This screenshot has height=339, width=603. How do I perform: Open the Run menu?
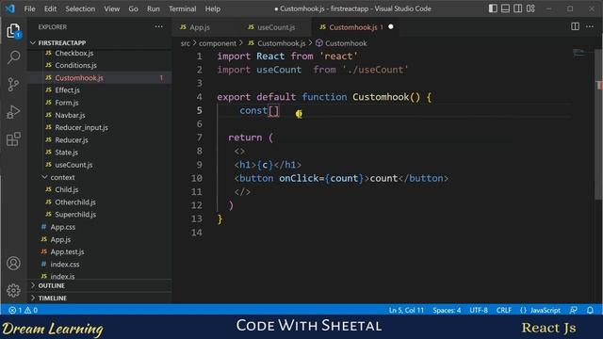click(x=153, y=8)
